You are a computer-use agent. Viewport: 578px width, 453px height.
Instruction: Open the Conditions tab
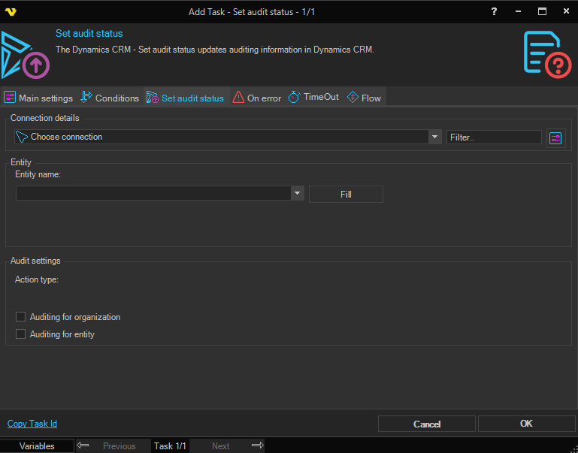pos(110,98)
